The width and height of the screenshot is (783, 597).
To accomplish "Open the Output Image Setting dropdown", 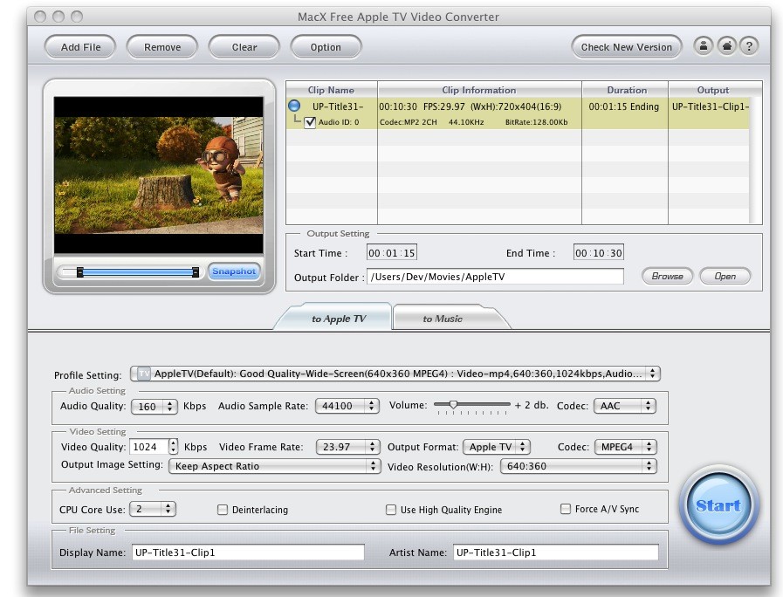I will point(275,466).
